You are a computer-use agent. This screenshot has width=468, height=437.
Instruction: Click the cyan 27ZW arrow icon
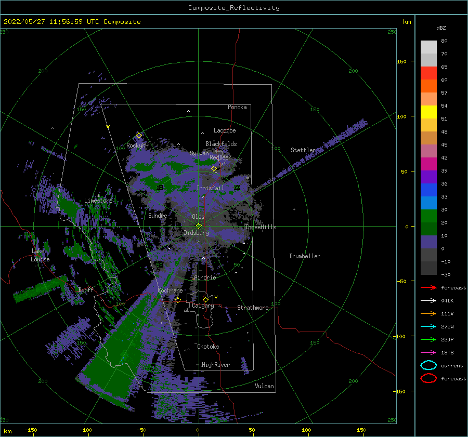428,327
